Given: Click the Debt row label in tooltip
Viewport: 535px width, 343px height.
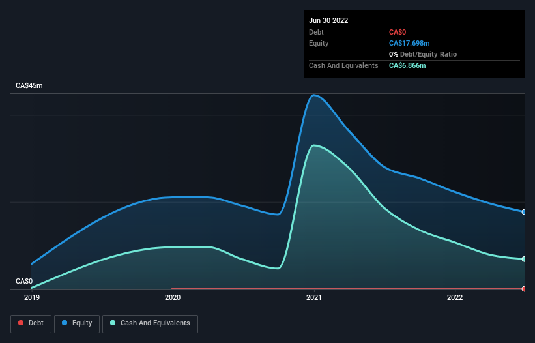Looking at the screenshot, I should coord(316,32).
